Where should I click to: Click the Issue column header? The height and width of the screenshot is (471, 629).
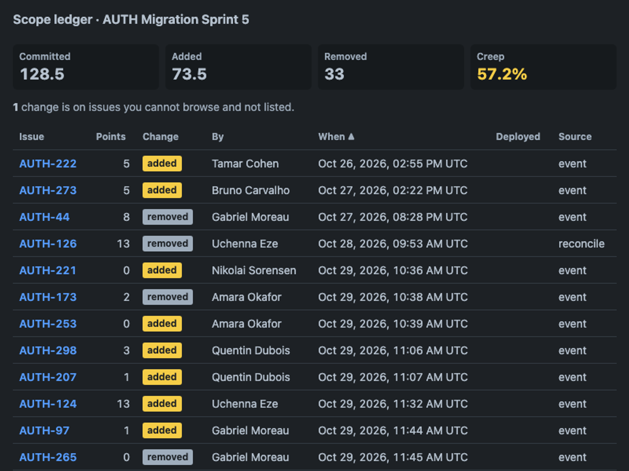pos(31,137)
